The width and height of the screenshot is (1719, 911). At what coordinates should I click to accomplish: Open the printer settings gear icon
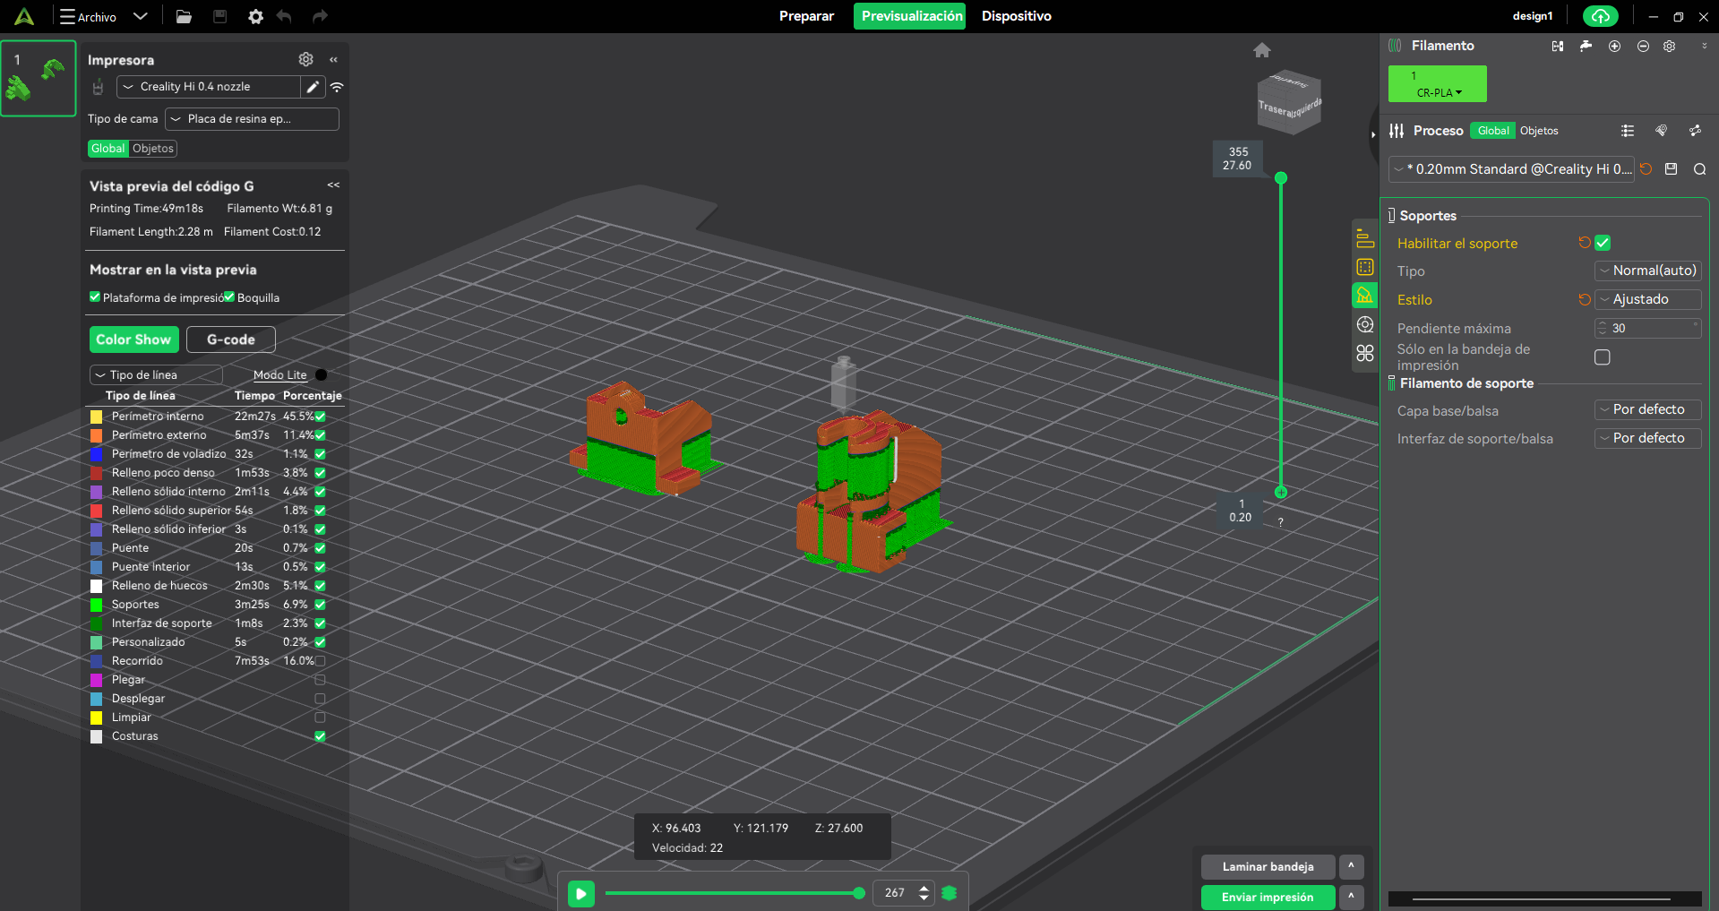point(305,59)
